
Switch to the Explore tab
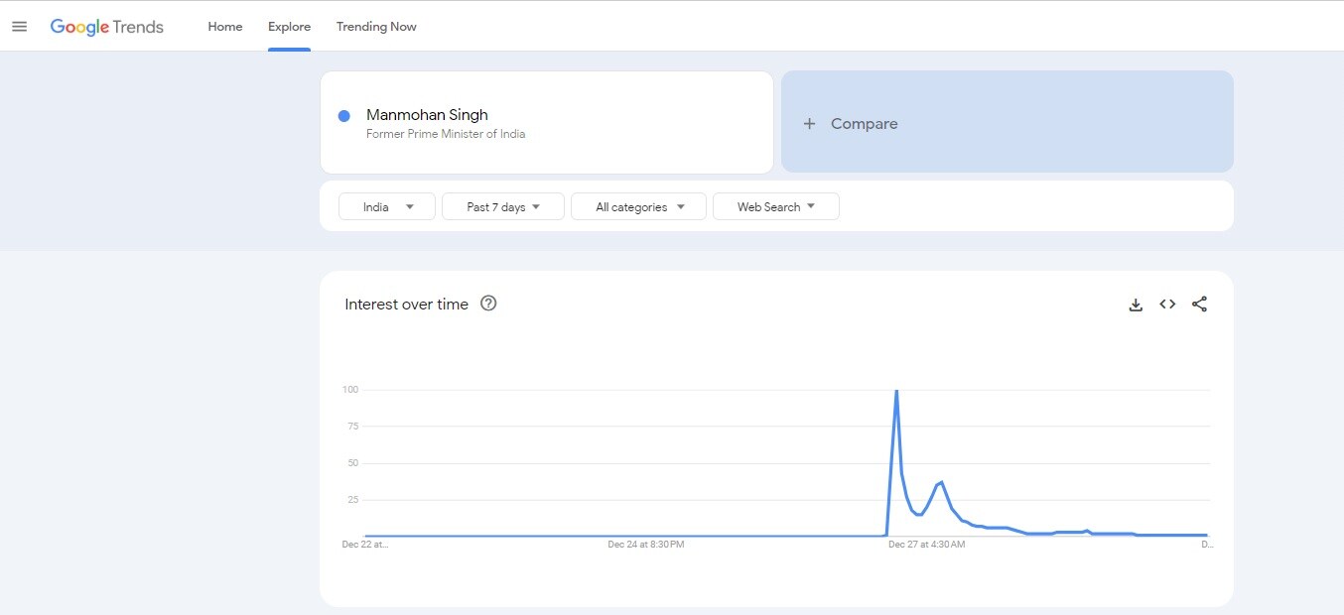[289, 27]
